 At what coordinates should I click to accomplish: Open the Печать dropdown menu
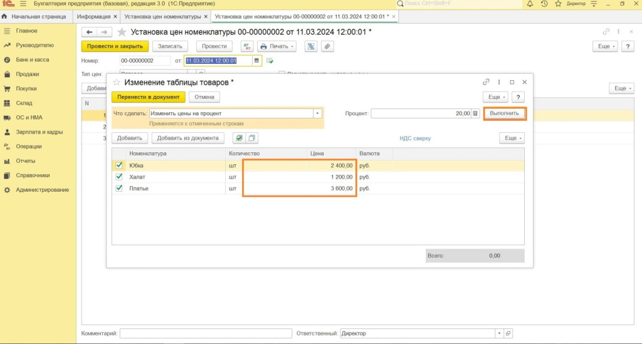pyautogui.click(x=276, y=46)
